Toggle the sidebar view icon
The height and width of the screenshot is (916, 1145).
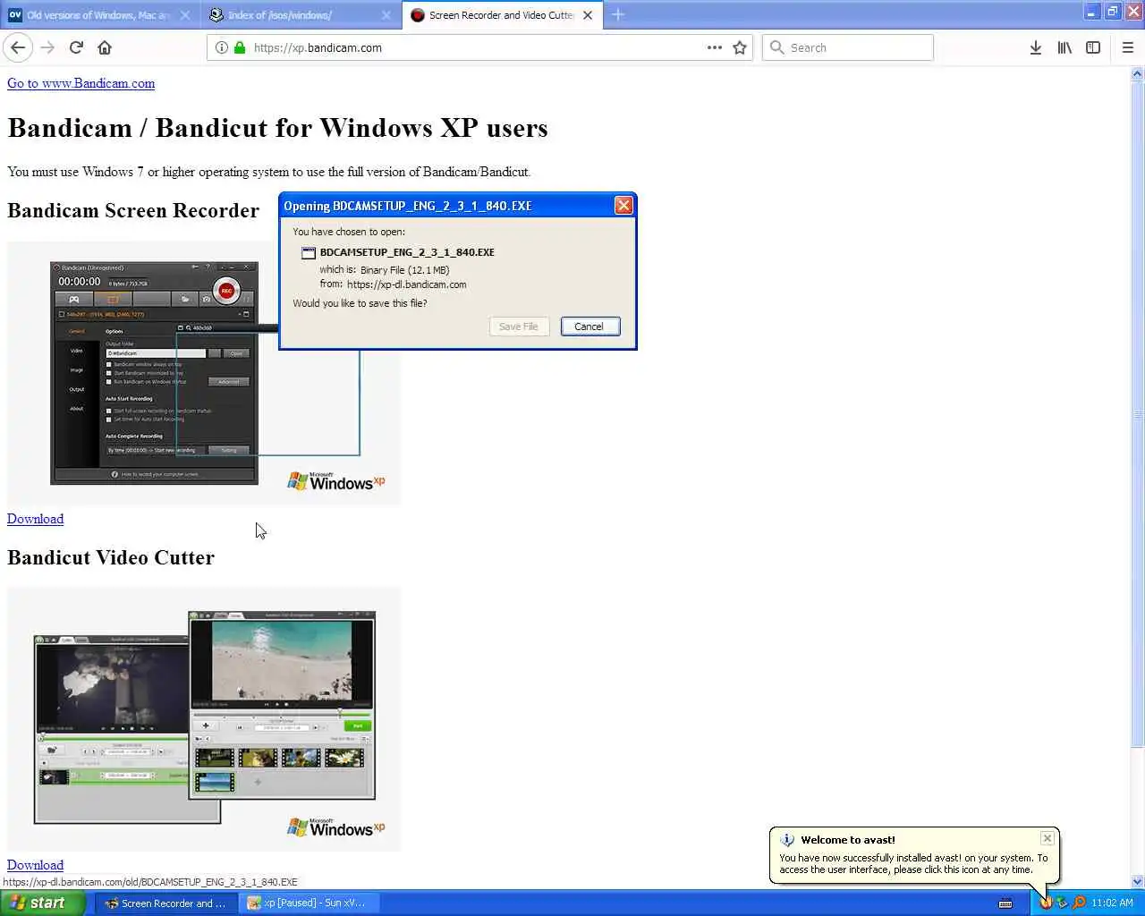coord(1093,47)
